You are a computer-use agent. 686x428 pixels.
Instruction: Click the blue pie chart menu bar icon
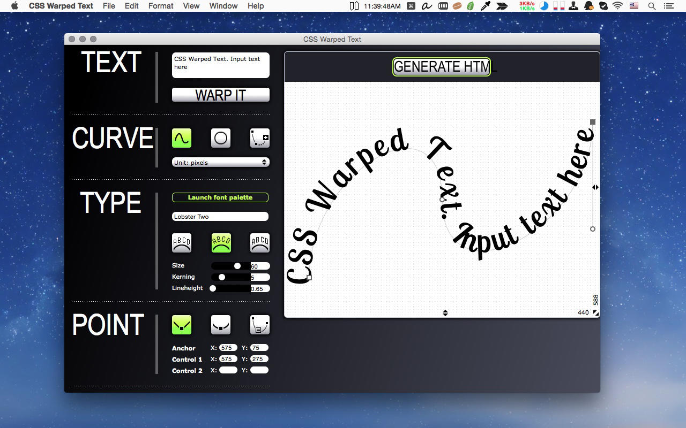tap(544, 6)
